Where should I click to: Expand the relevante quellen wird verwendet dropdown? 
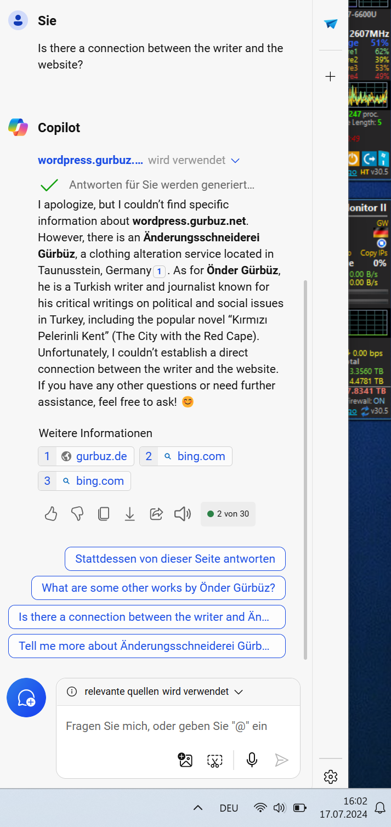(239, 692)
